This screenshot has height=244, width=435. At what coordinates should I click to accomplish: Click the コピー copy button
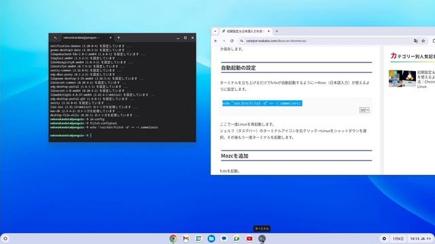[364, 110]
